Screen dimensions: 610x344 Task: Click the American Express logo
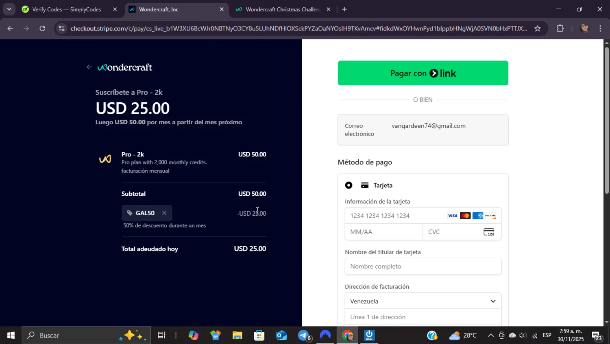click(x=478, y=216)
